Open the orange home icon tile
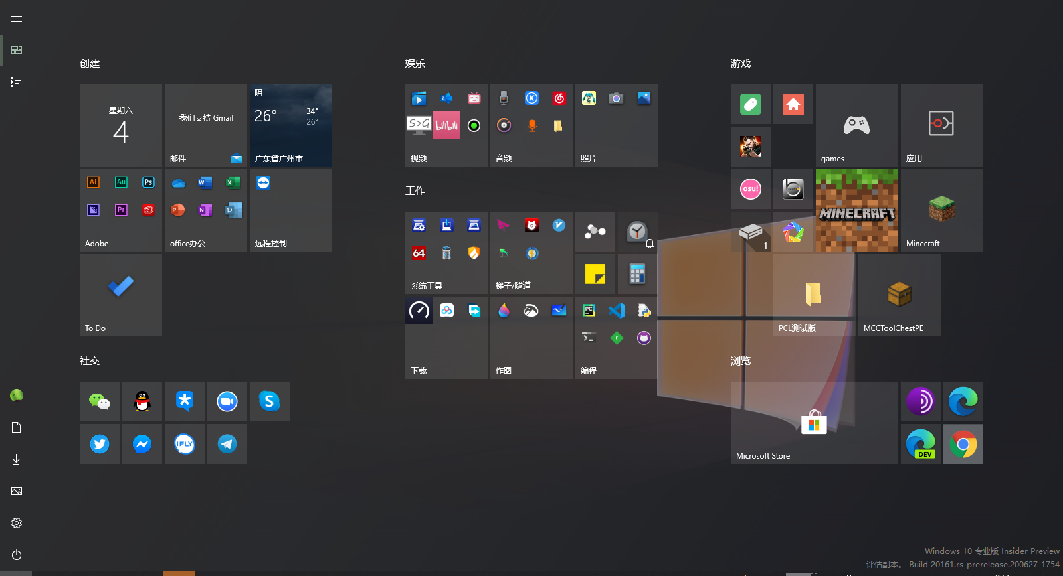This screenshot has height=576, width=1063. [793, 104]
